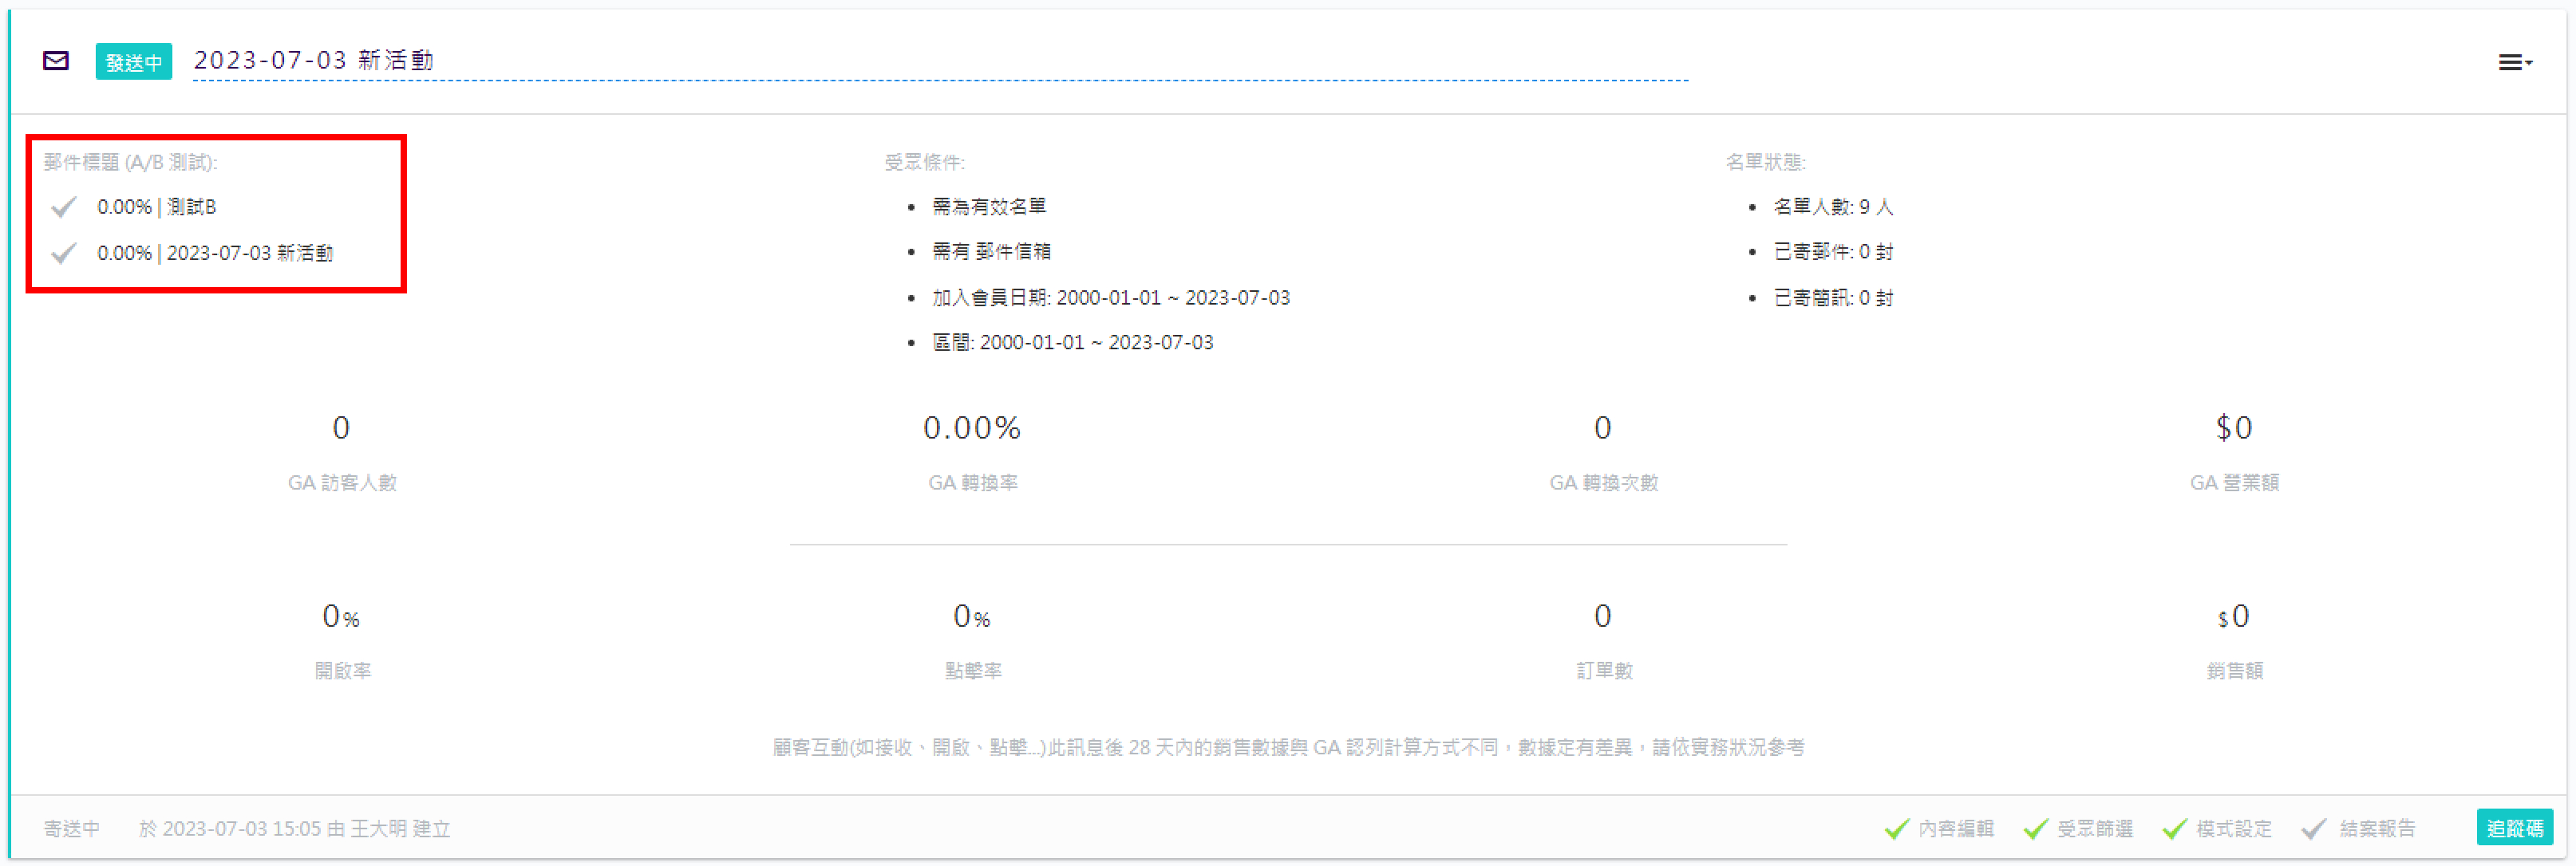This screenshot has width=2576, height=866.
Task: Go to 模式設定 step
Action: click(x=2233, y=828)
